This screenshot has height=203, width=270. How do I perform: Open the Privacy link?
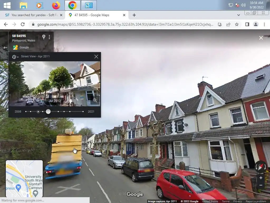238,201
